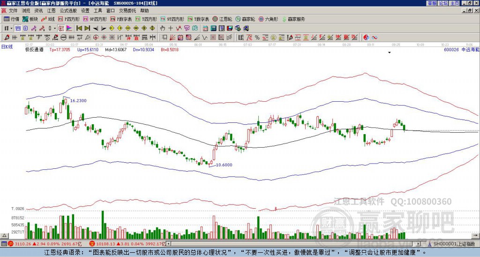
Task: Click the 客服 link
Action: coord(432,3)
